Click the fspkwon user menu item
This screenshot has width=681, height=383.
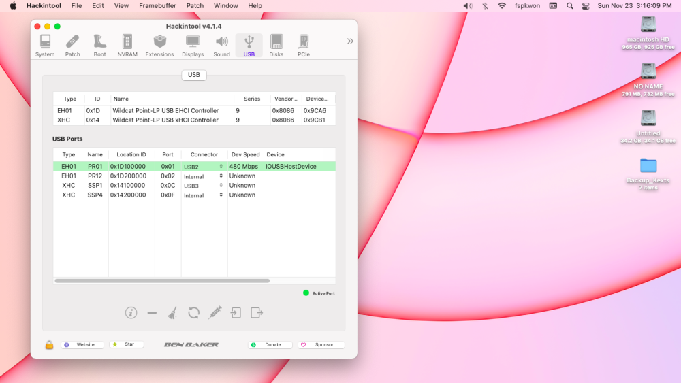(527, 5)
